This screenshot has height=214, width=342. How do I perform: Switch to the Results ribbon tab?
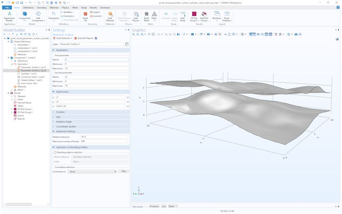point(93,7)
